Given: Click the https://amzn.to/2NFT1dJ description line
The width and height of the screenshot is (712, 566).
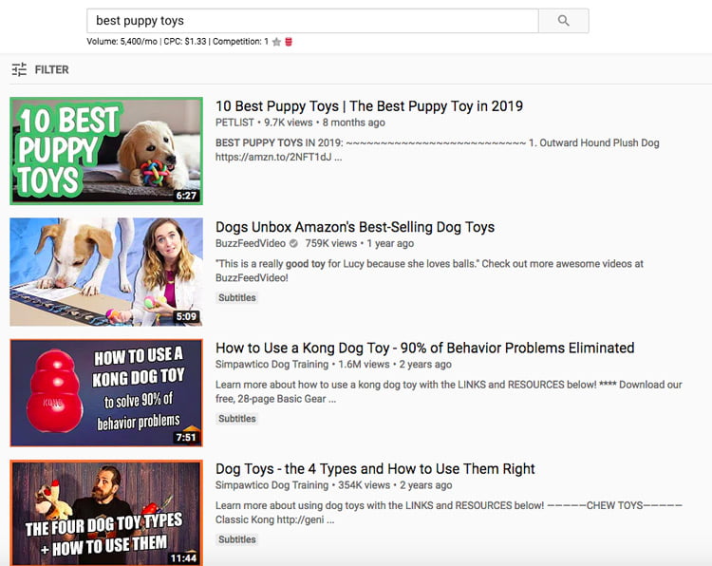Looking at the screenshot, I should (278, 158).
